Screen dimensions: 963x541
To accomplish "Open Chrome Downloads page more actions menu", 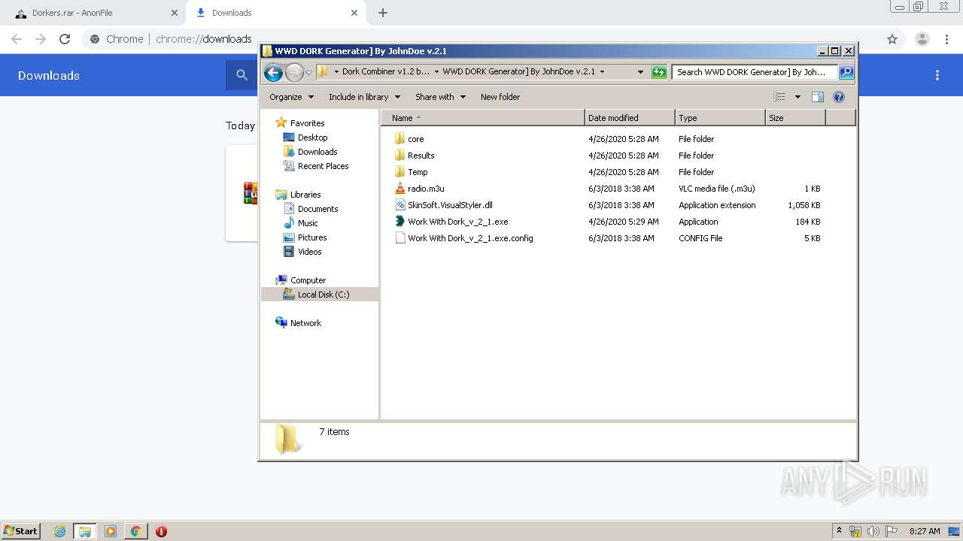I will 937,75.
